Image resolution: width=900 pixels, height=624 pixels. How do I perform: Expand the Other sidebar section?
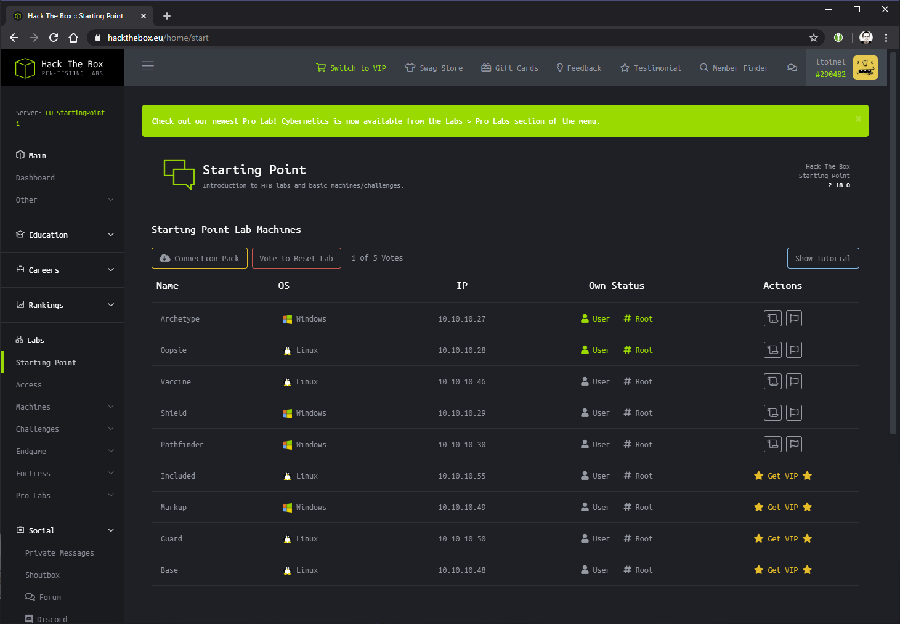coord(65,200)
